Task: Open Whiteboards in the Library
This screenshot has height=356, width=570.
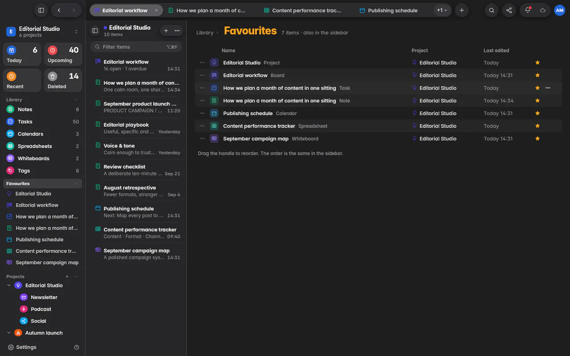Action: tap(43, 158)
